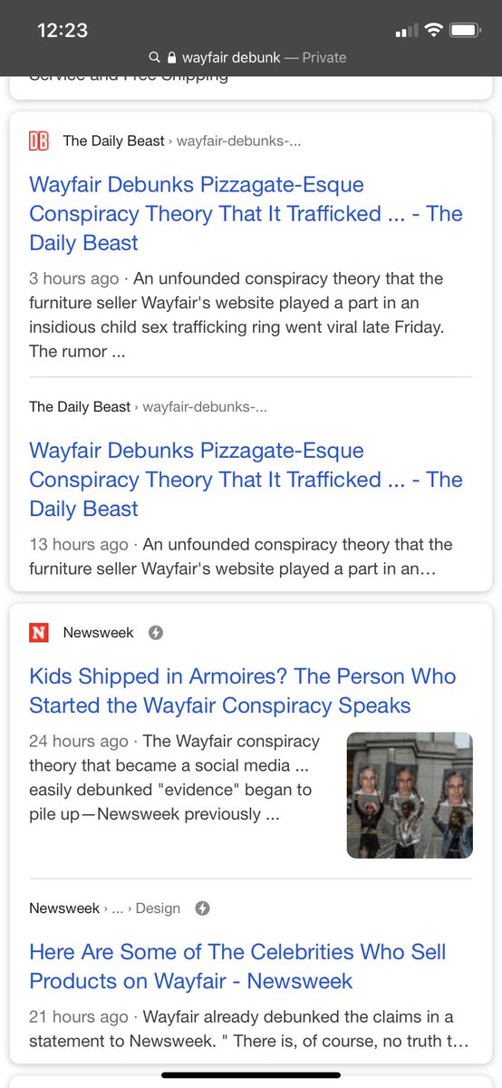Open Kids Shipped in Armoires headline

pyautogui.click(x=243, y=691)
